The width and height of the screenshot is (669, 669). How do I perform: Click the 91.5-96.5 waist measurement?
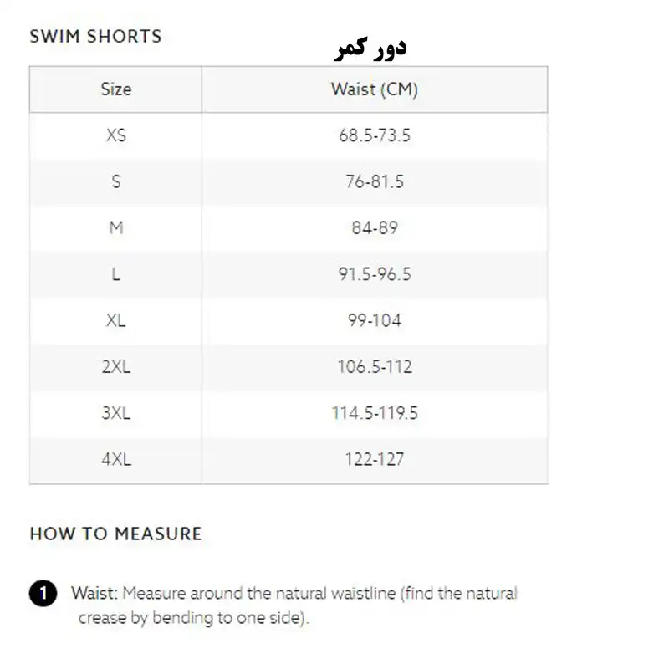[x=374, y=274]
